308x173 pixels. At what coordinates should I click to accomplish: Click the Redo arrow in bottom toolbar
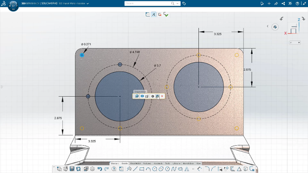[x=106, y=169]
